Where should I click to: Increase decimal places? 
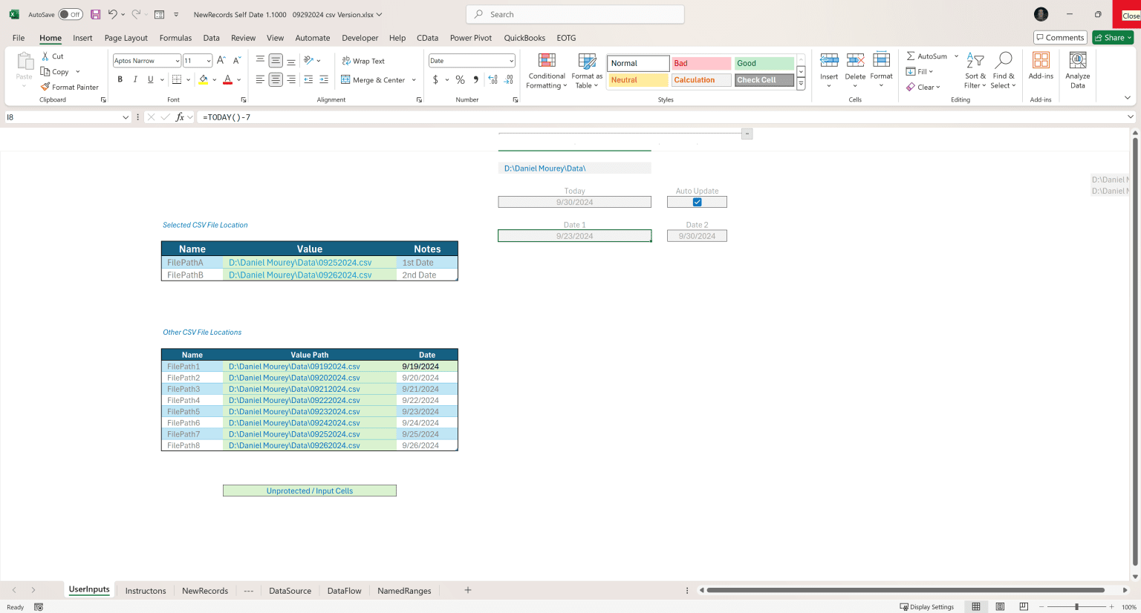(x=493, y=79)
